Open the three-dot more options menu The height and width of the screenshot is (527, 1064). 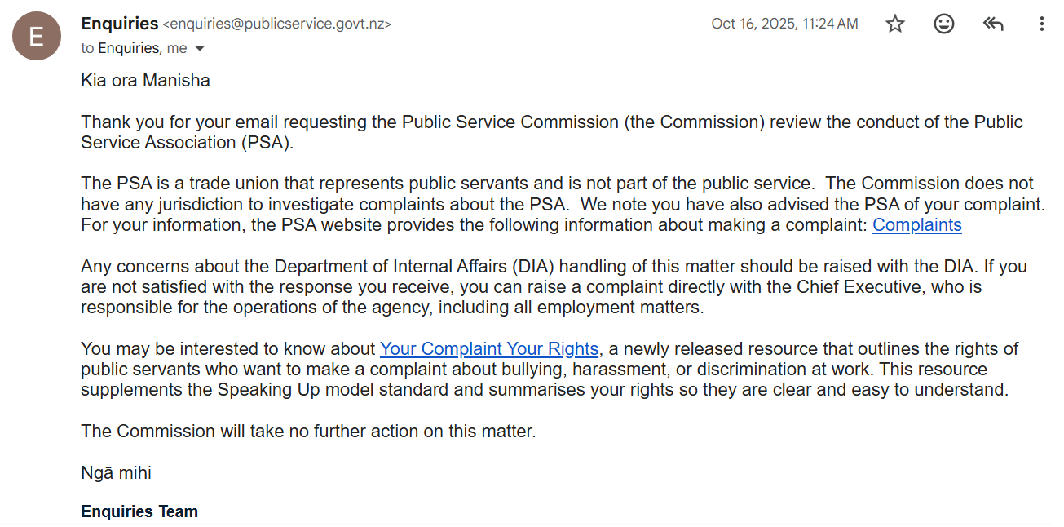click(1041, 24)
